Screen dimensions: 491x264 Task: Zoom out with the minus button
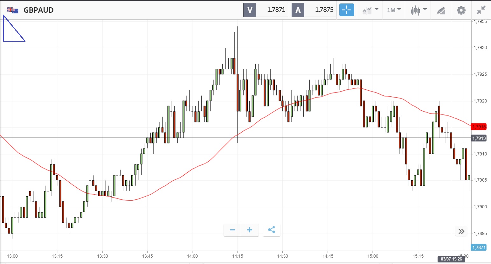(x=232, y=230)
